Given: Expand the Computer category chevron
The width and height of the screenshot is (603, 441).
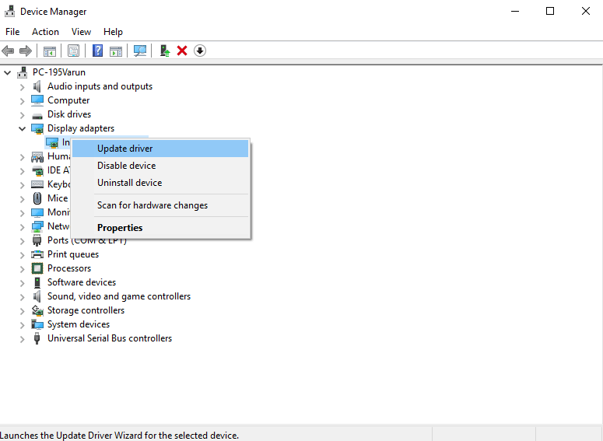Looking at the screenshot, I should pos(23,101).
